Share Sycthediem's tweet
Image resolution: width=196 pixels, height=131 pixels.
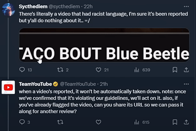click(186, 70)
